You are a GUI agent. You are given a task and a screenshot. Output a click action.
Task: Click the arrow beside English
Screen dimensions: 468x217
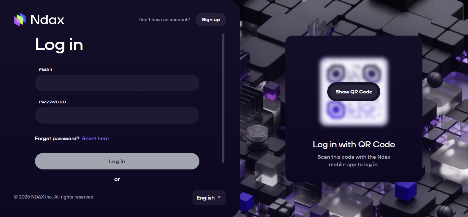click(x=219, y=197)
